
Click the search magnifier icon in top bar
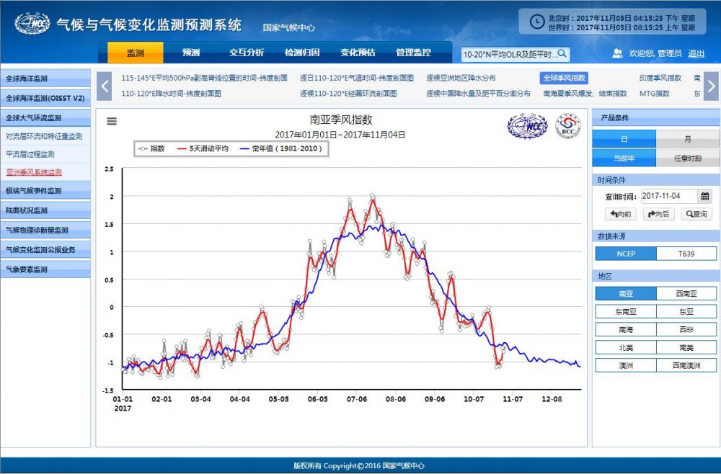coord(562,54)
